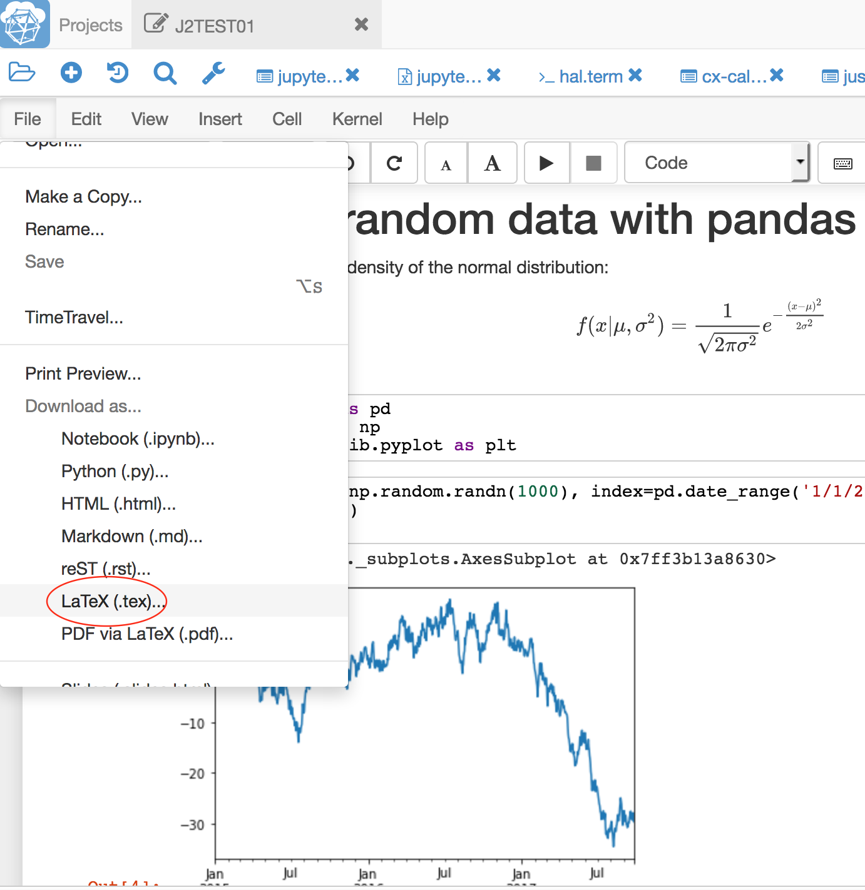The height and width of the screenshot is (890, 865).
Task: Stop the kernel with square button
Action: click(x=593, y=163)
